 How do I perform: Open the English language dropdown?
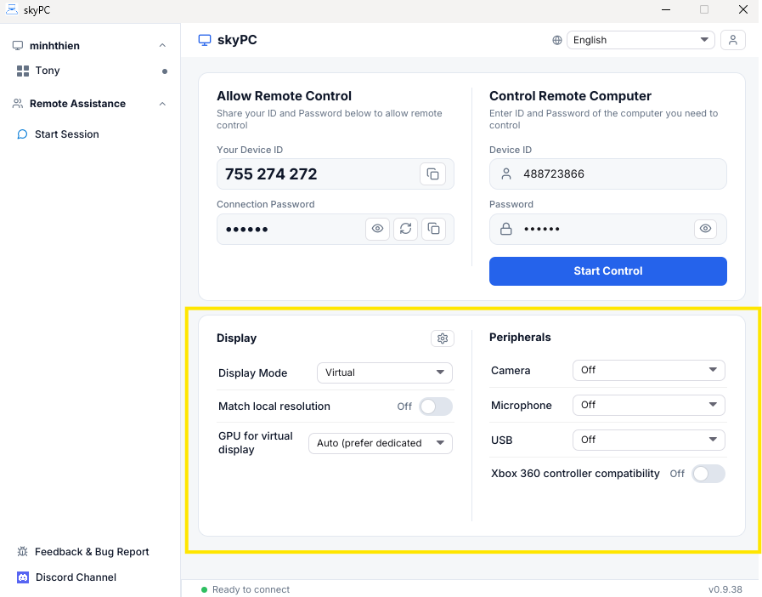click(x=641, y=40)
